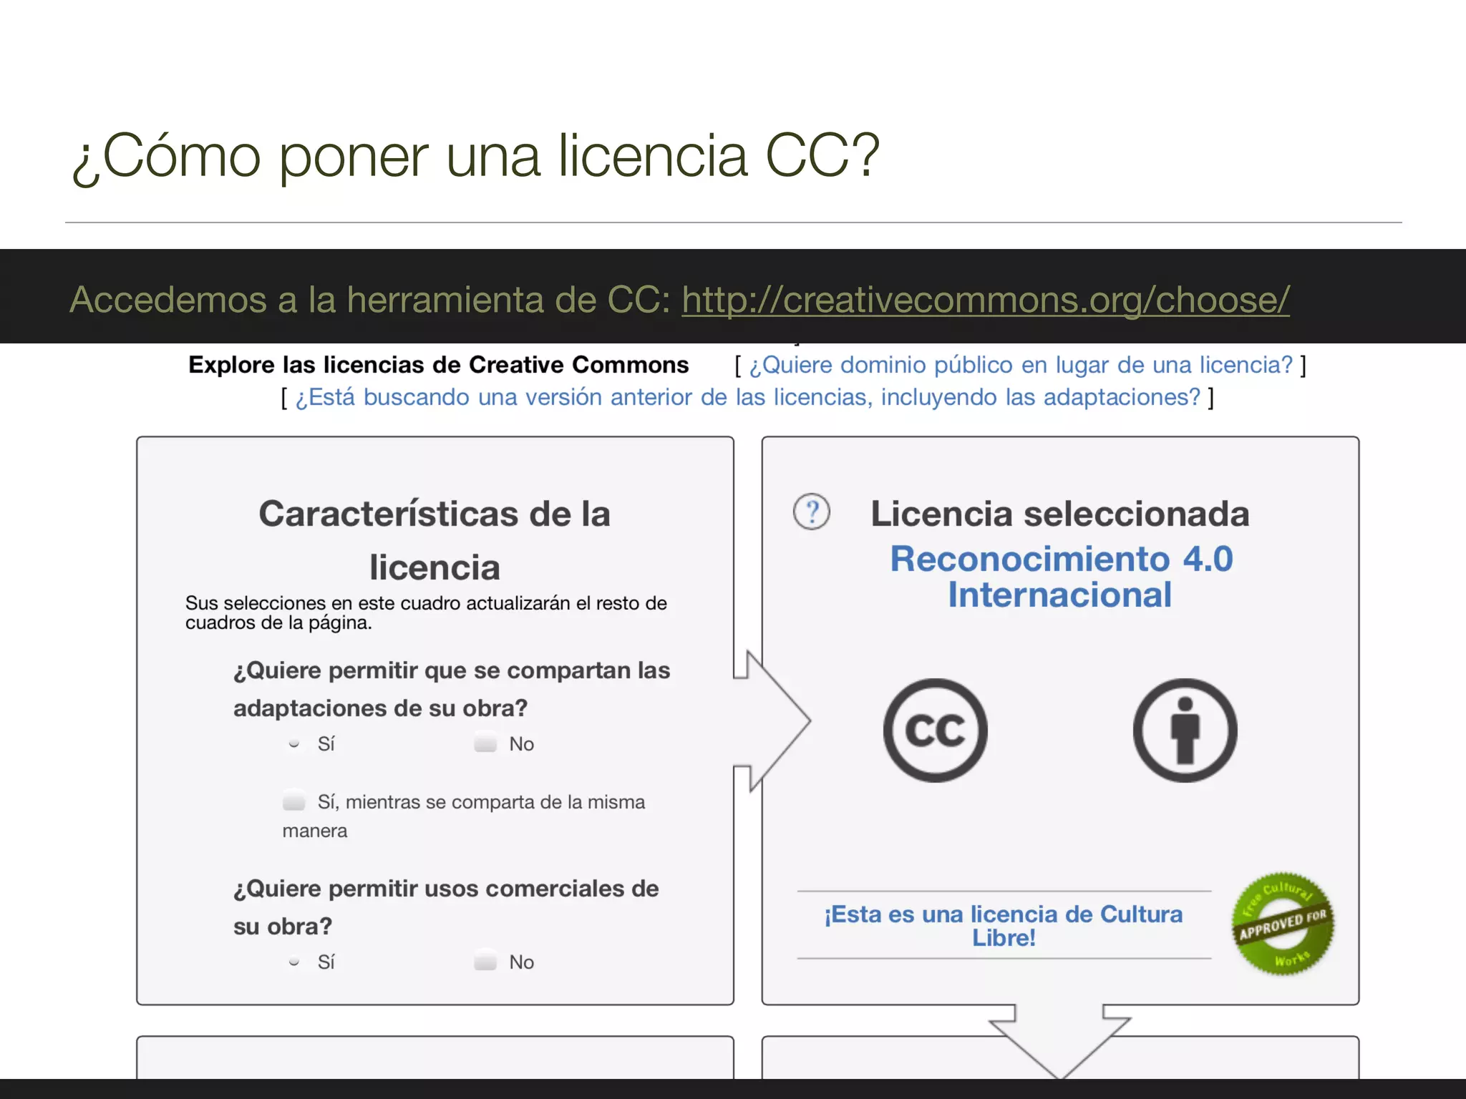Viewport: 1466px width, 1099px height.
Task: Select Sí, mientras se comparta de la misma manera
Action: point(293,802)
